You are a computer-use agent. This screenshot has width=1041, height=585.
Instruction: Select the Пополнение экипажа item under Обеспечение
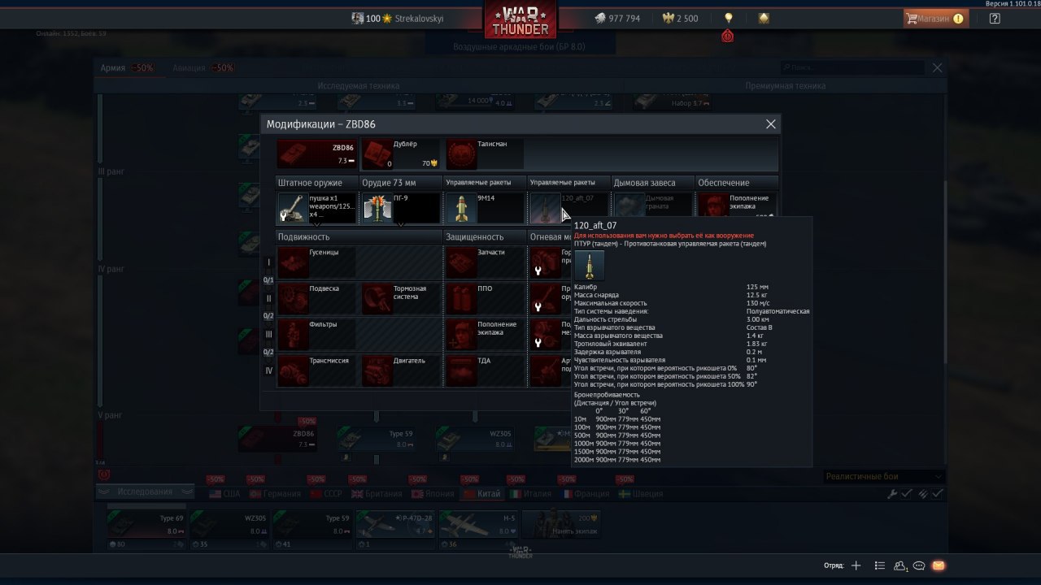tap(738, 205)
